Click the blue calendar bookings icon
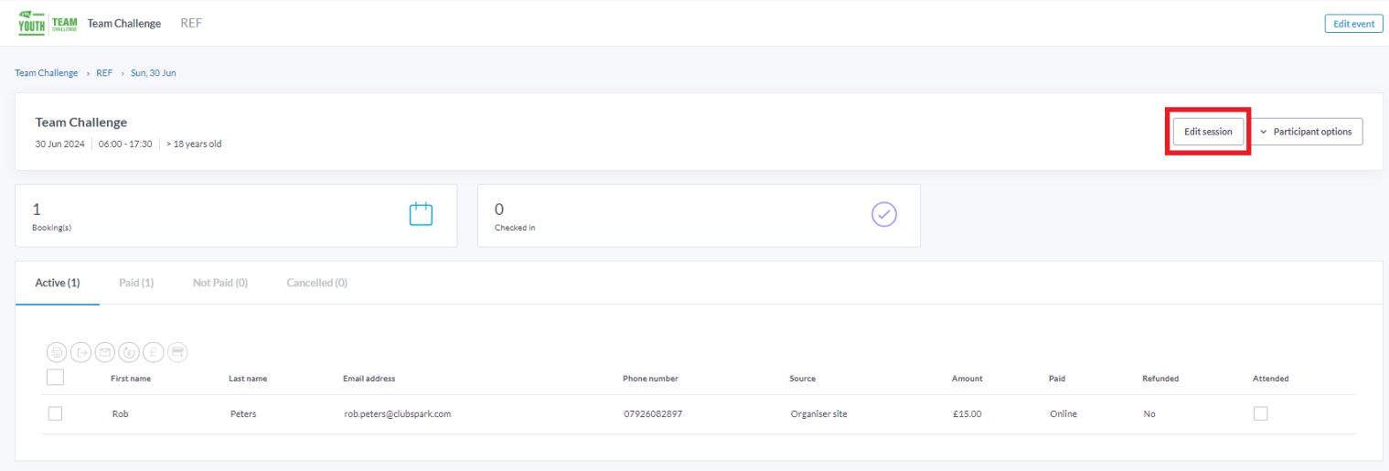 click(421, 215)
